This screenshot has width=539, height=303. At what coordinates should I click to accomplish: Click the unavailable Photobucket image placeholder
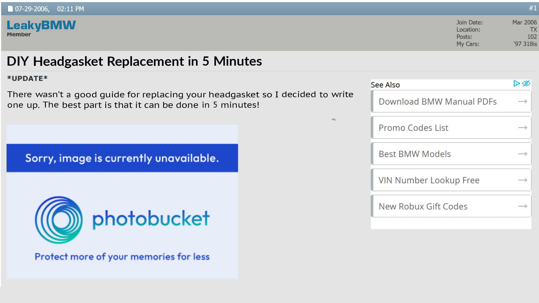pyautogui.click(x=122, y=202)
